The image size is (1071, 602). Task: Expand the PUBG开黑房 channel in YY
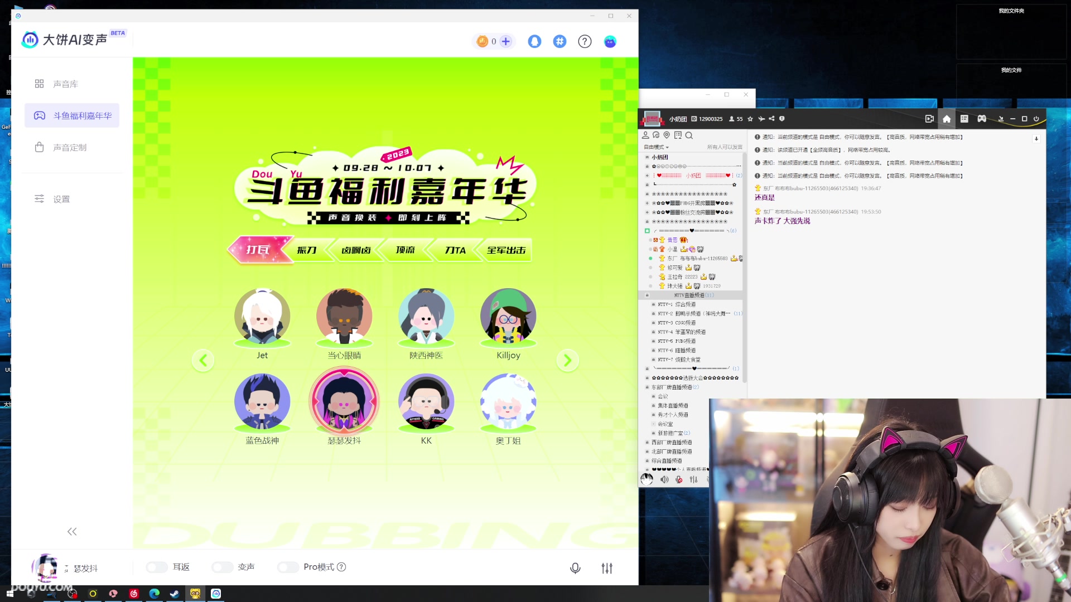coord(647,203)
